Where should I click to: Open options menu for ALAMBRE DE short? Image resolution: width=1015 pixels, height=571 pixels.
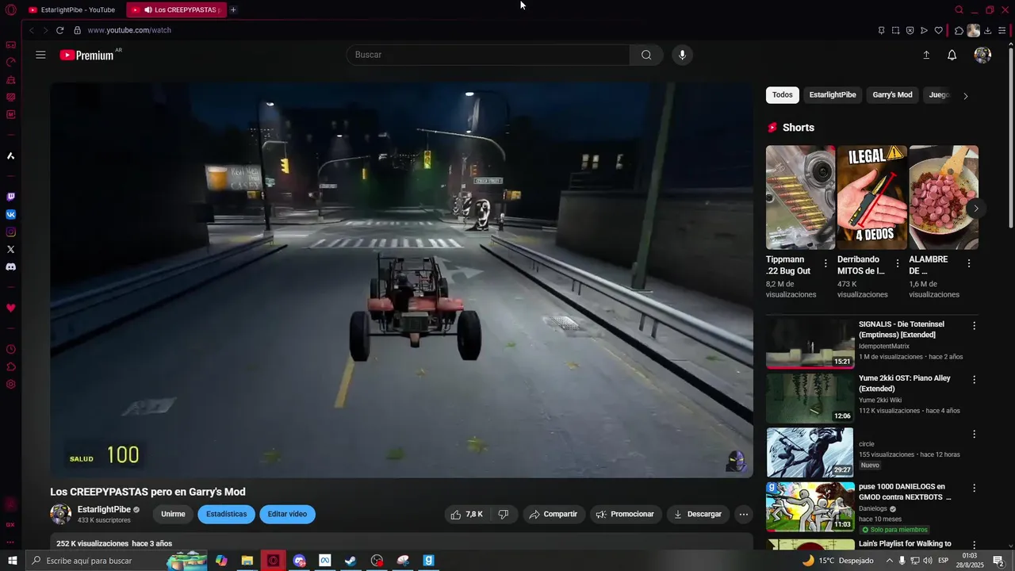(968, 263)
